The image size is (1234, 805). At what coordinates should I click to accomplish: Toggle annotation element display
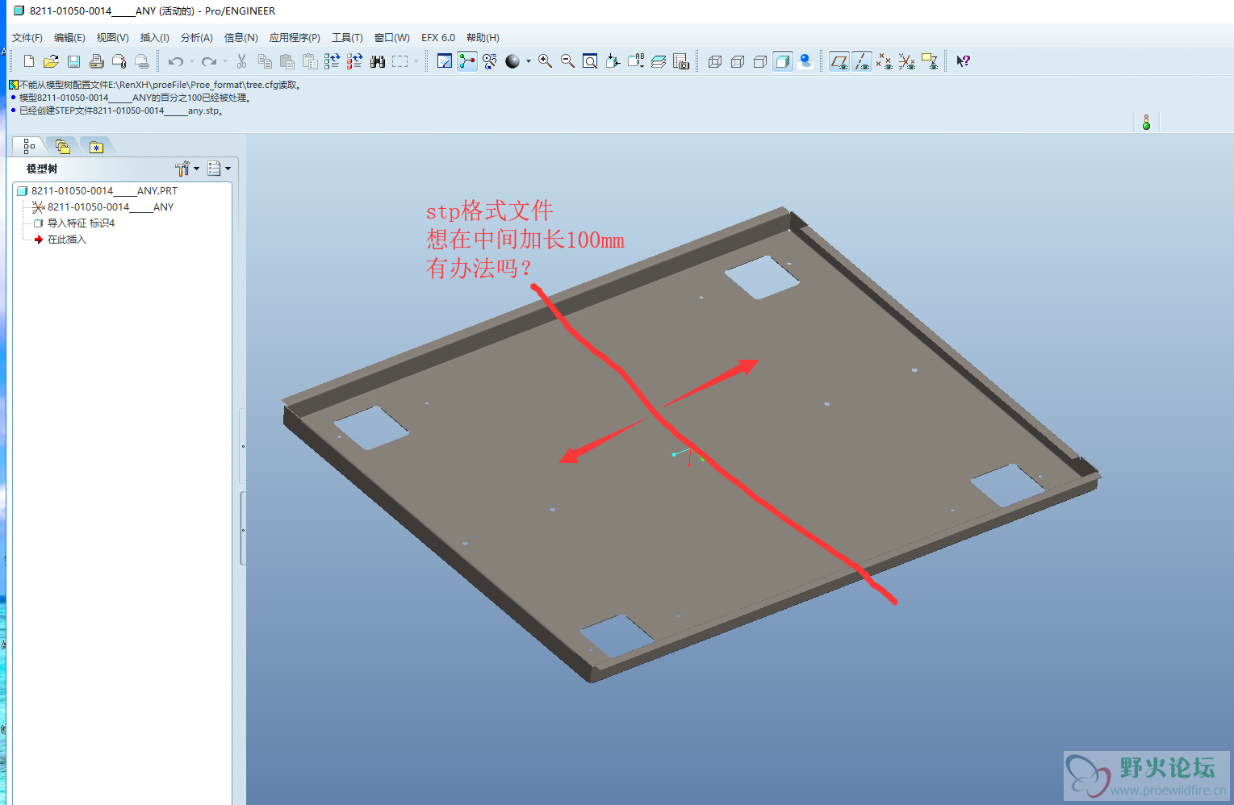tap(930, 61)
